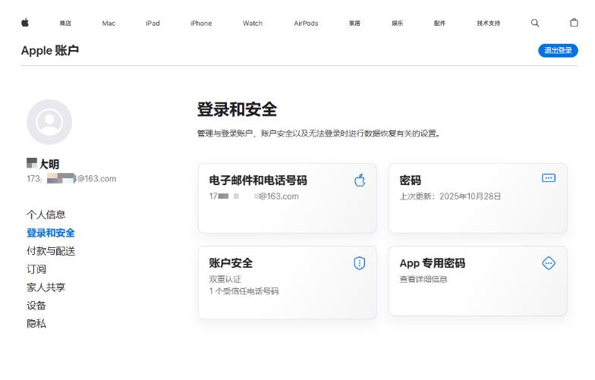Image resolution: width=595 pixels, height=380 pixels.
Task: Go to iPhone in the navigation bar
Action: coord(201,24)
